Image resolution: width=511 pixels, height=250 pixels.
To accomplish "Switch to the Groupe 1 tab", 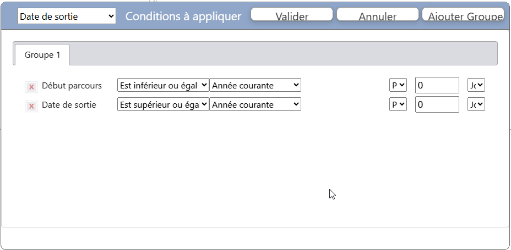I will pyautogui.click(x=42, y=55).
